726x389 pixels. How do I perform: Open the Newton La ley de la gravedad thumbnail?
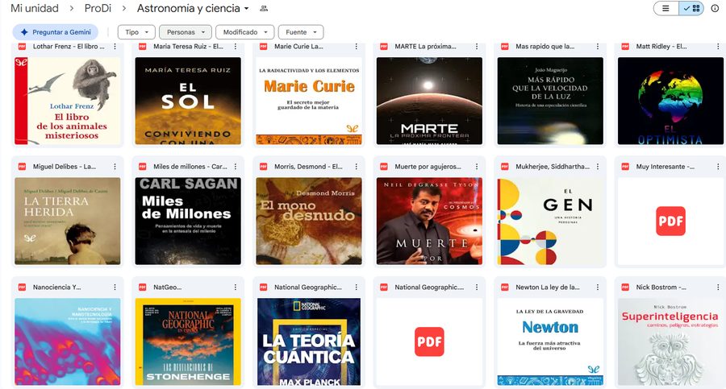[550, 341]
